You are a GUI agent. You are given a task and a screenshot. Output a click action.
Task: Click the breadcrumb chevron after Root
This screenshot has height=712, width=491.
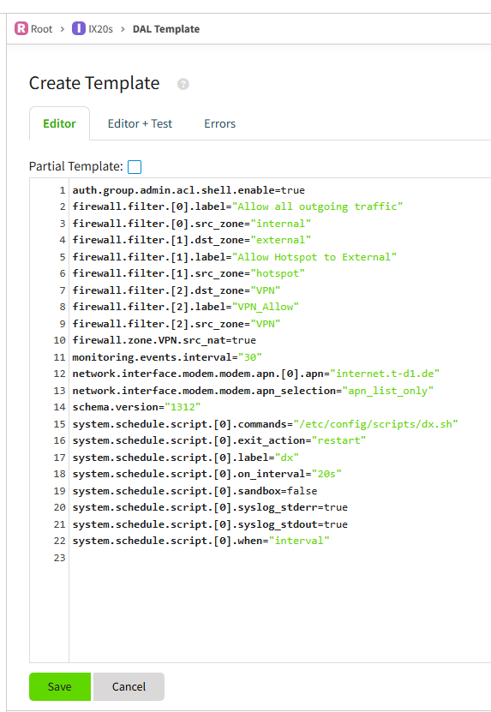point(63,29)
